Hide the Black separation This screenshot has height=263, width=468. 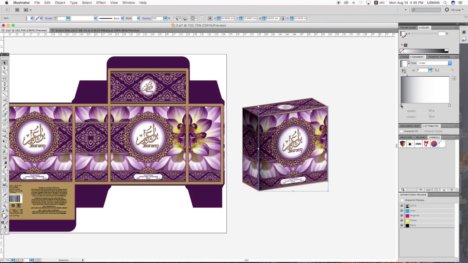402,225
